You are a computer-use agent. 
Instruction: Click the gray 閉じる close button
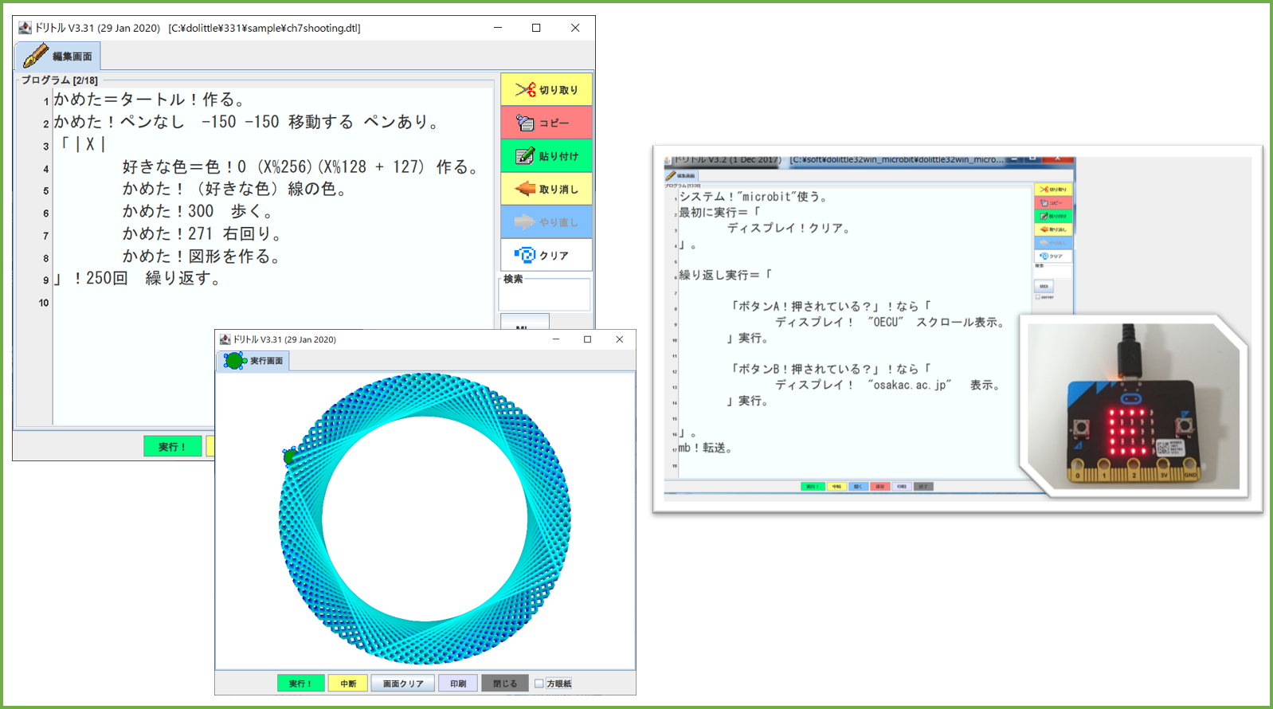504,684
